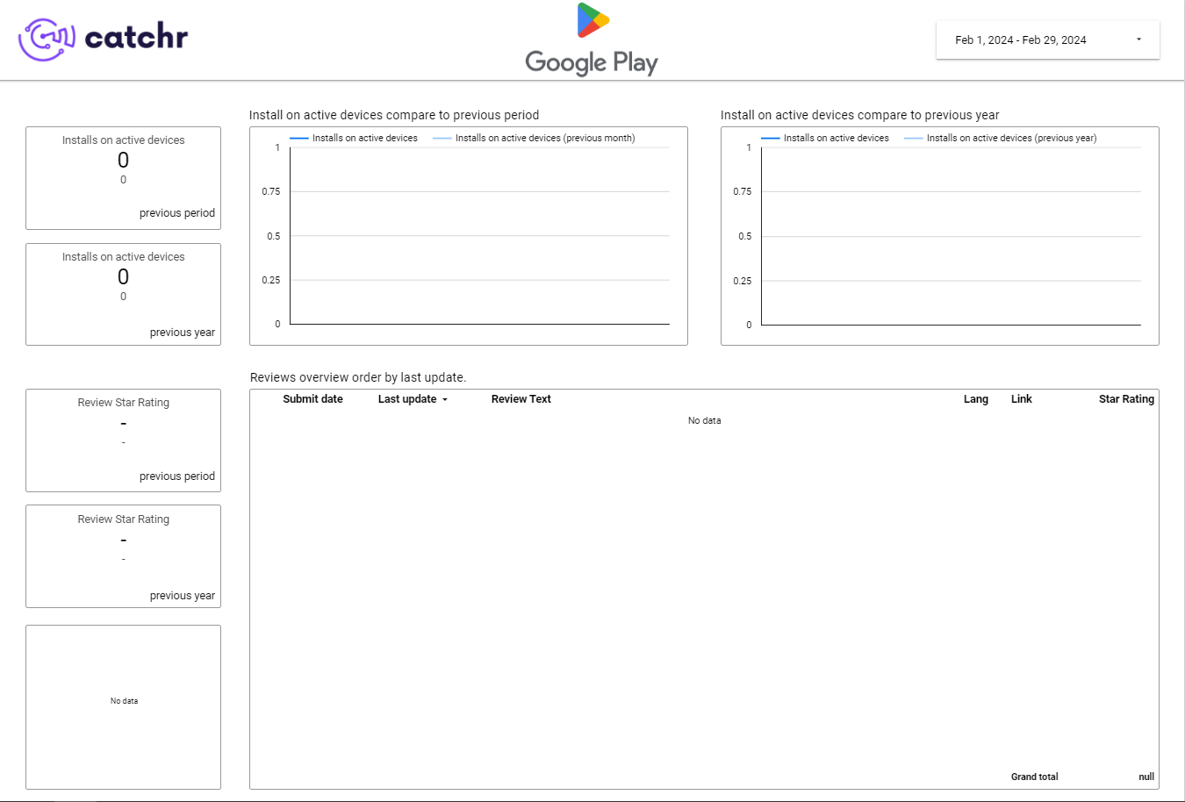Click the 'Review Text' column header
1185x802 pixels.
pyautogui.click(x=521, y=398)
